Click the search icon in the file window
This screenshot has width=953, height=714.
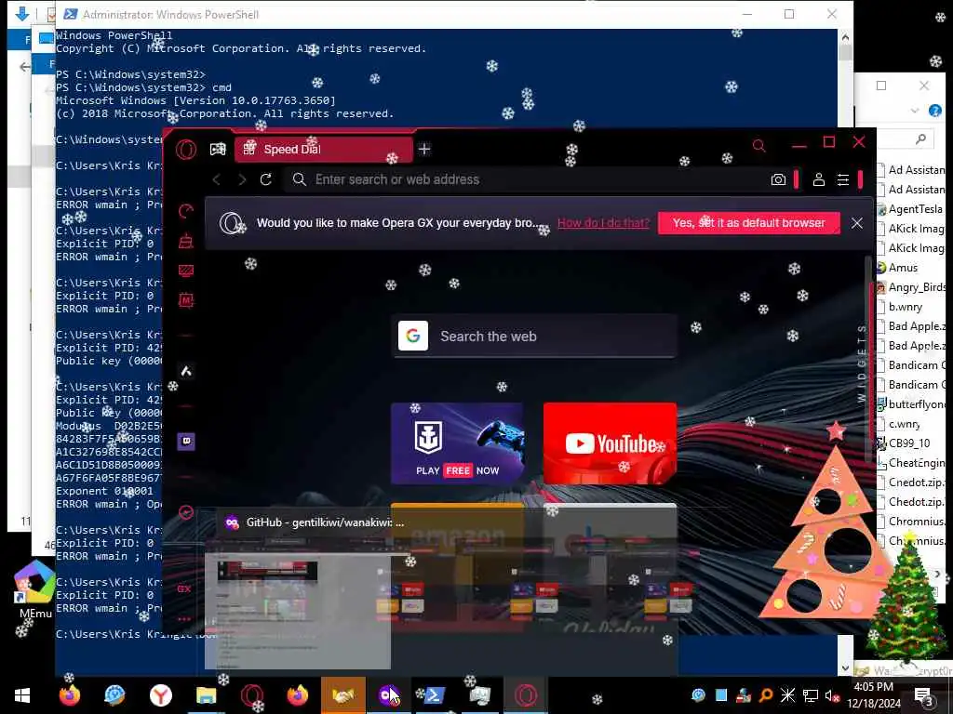click(920, 139)
